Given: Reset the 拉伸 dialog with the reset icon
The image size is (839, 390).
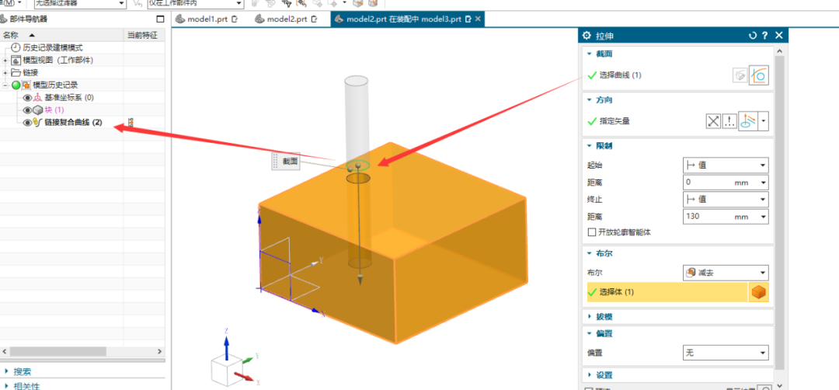Looking at the screenshot, I should pos(751,36).
